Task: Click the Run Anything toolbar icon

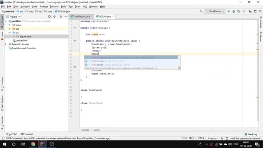Action: [255, 12]
